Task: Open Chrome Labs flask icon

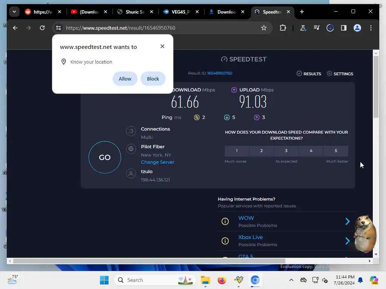Action: coord(303,28)
